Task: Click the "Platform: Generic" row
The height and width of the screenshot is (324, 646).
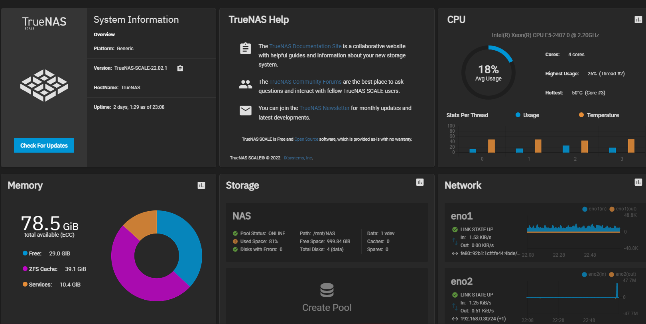Action: 152,49
